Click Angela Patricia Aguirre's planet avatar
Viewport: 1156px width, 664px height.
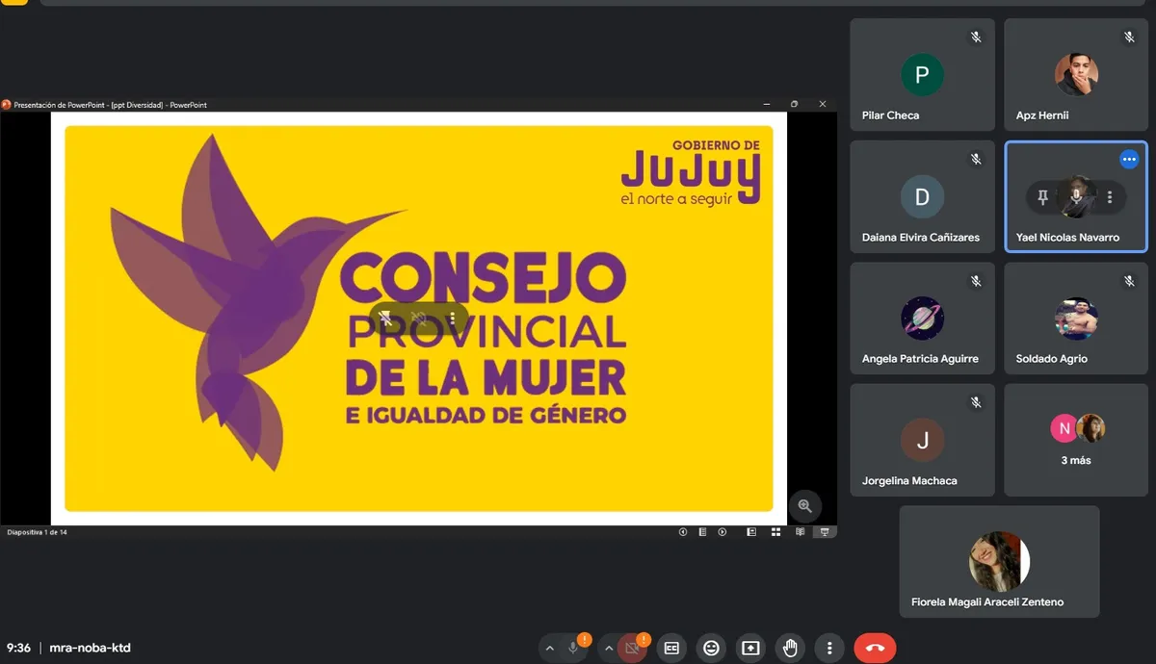(922, 318)
